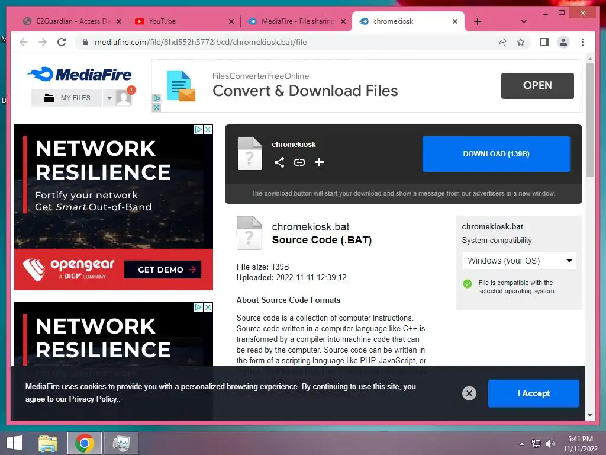Close the first Network Resilience ad
Image resolution: width=606 pixels, height=455 pixels.
(x=208, y=129)
